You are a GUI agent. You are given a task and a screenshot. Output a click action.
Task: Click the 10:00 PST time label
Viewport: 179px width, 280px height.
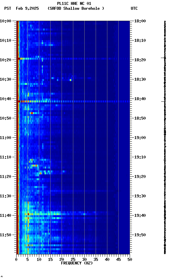coord(6,21)
